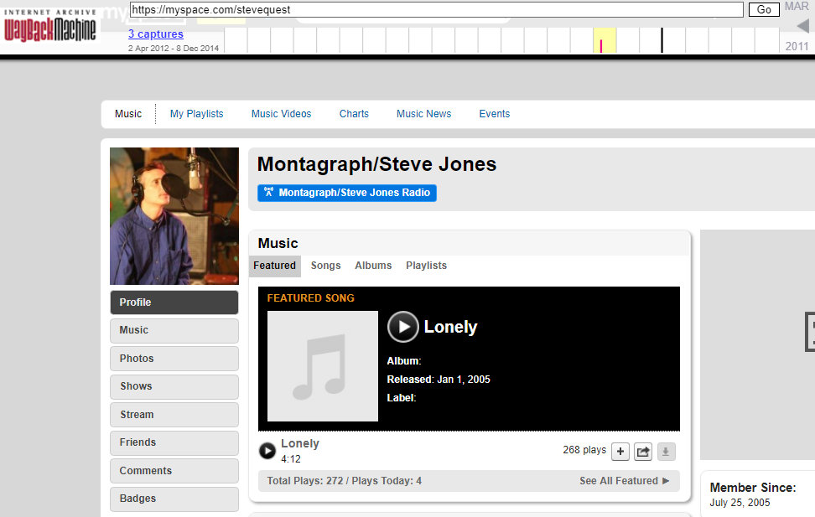Open Badges in the sidebar
Image resolution: width=815 pixels, height=517 pixels.
pyautogui.click(x=174, y=499)
